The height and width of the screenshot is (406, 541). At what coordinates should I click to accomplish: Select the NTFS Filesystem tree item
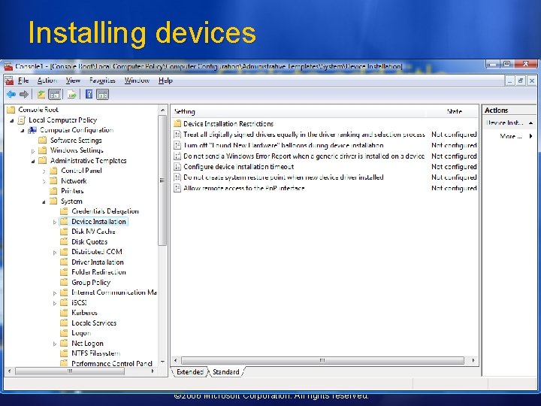(x=96, y=353)
